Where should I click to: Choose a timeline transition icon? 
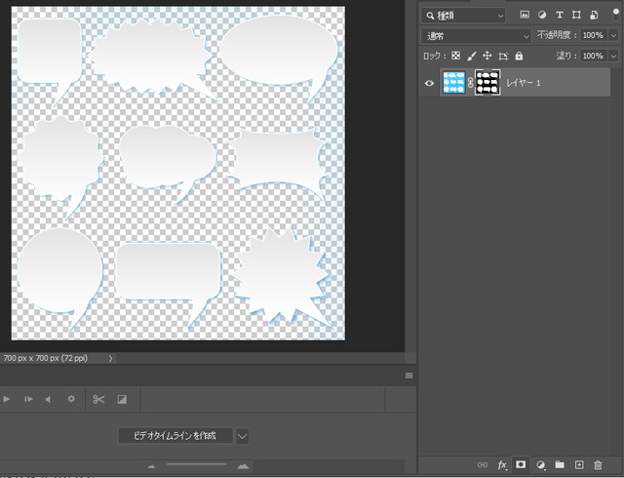[122, 399]
